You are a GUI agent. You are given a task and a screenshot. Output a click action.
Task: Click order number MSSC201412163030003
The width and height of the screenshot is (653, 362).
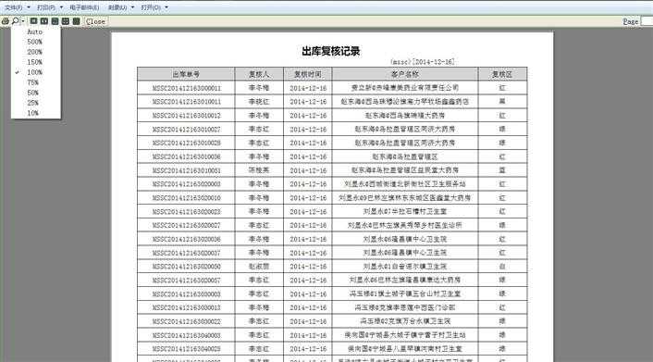187,294
